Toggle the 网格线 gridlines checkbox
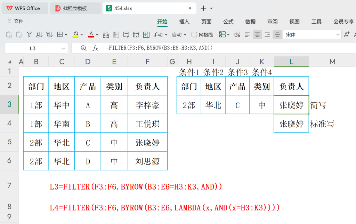 [x=194, y=34]
